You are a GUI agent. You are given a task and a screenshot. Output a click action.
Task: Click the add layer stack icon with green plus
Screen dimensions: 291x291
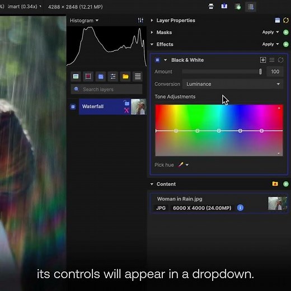tap(237, 7)
